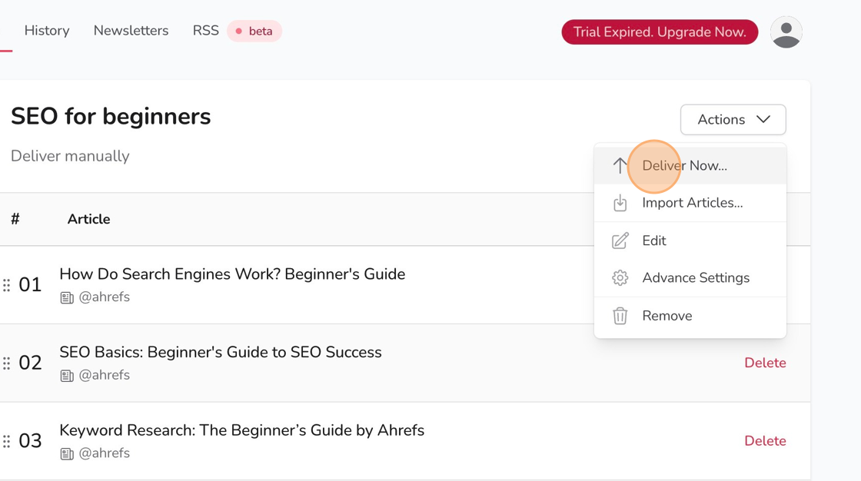
Task: Click the row number 02
Action: (x=30, y=363)
